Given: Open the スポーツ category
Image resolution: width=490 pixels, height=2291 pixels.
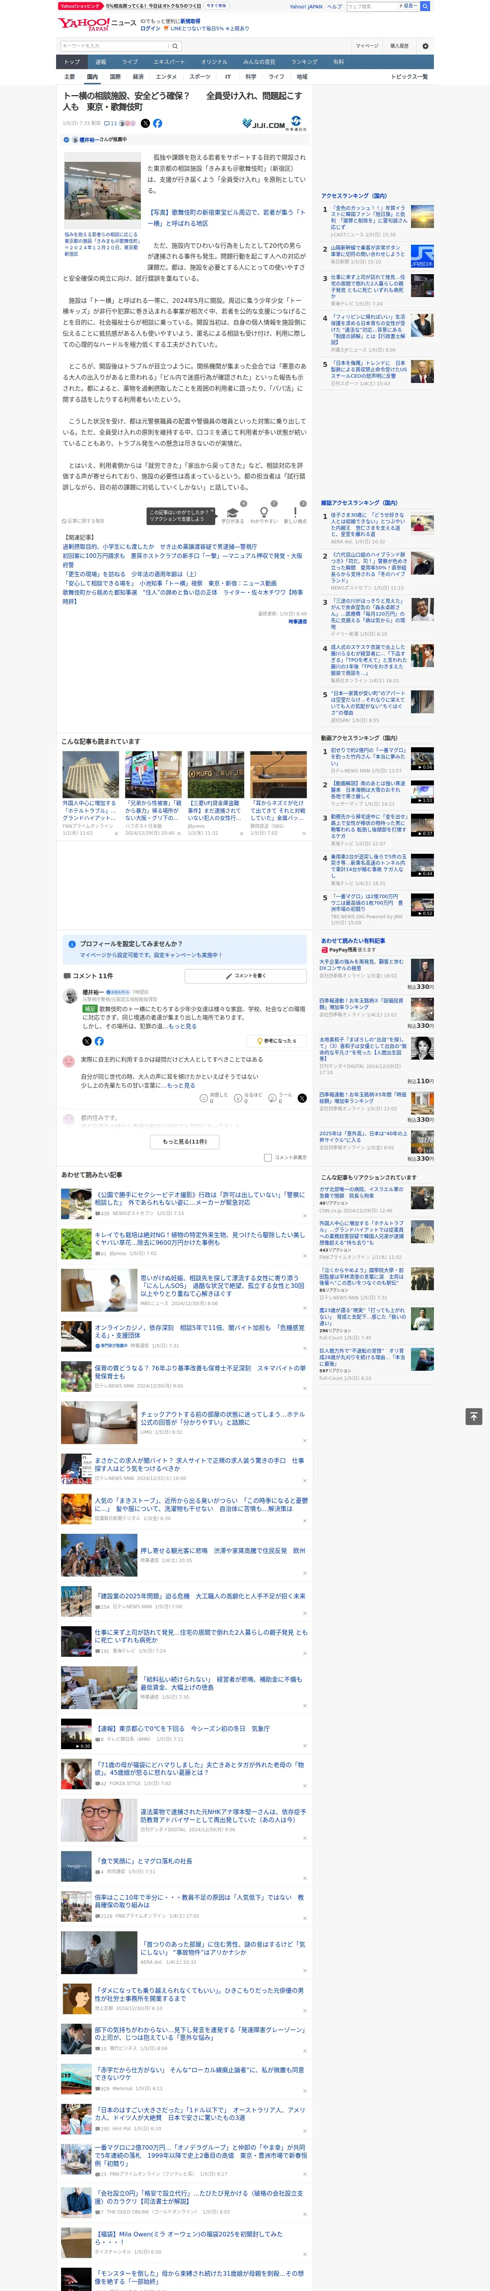Looking at the screenshot, I should [x=200, y=76].
